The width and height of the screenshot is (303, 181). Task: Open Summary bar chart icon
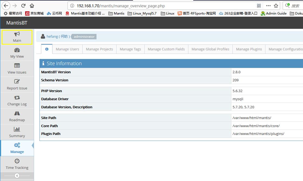17,129
